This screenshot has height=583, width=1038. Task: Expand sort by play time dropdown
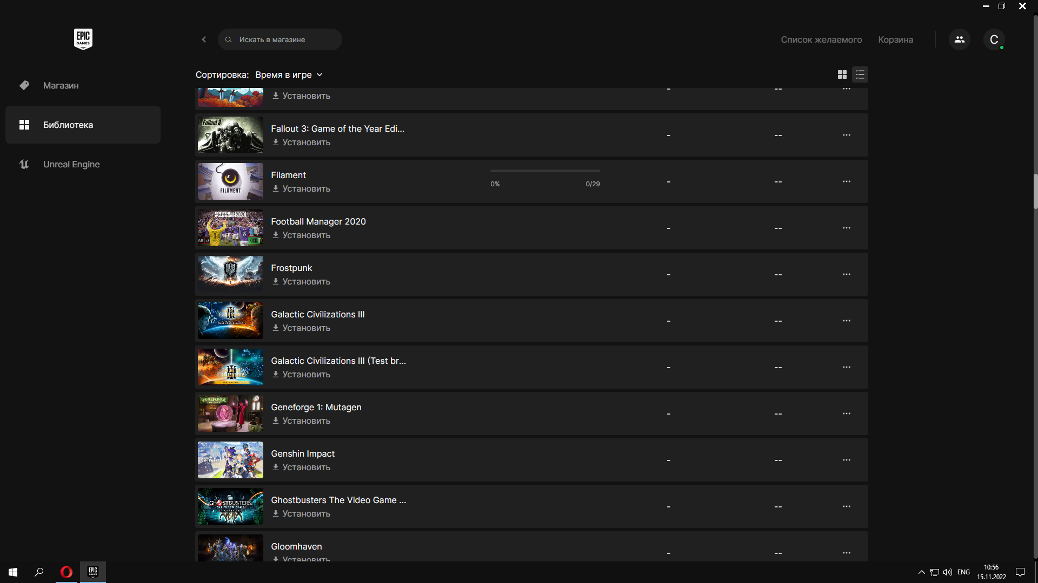tap(289, 74)
